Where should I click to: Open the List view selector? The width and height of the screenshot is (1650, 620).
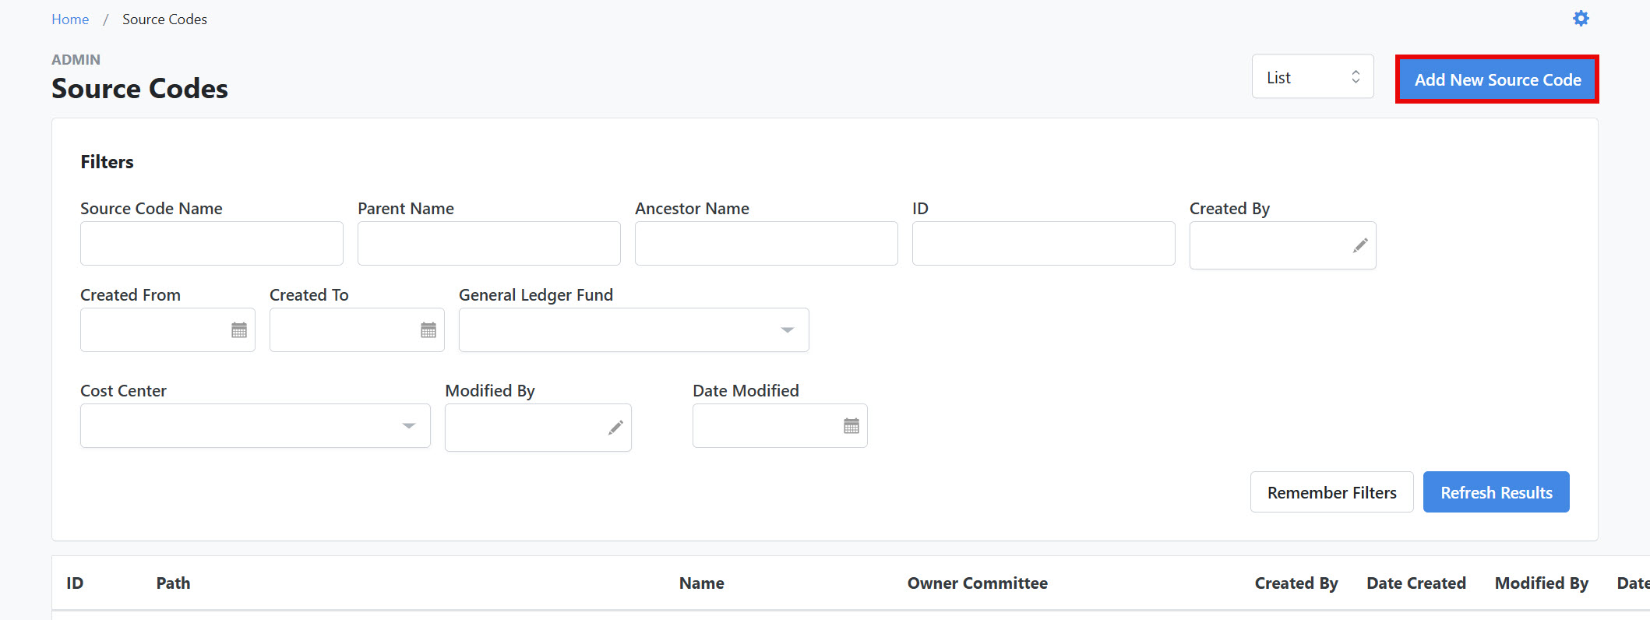point(1312,77)
